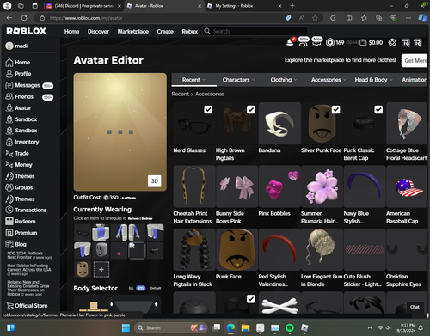Expand the Clothing category dropdown
This screenshot has height=336, width=430.
(284, 80)
